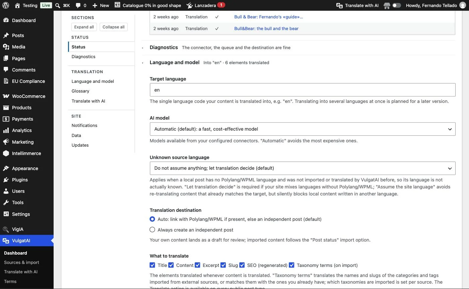The height and width of the screenshot is (289, 469).
Task: Click the storefront icon in admin bar
Action: tap(387, 5)
